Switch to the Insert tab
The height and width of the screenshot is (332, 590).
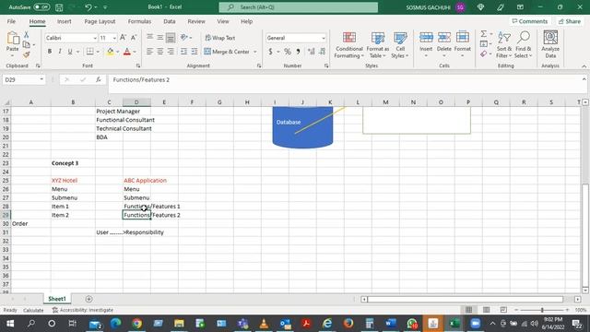(x=64, y=21)
